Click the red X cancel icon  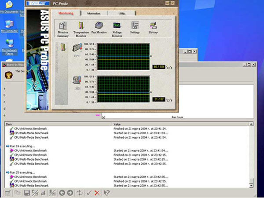click(97, 193)
